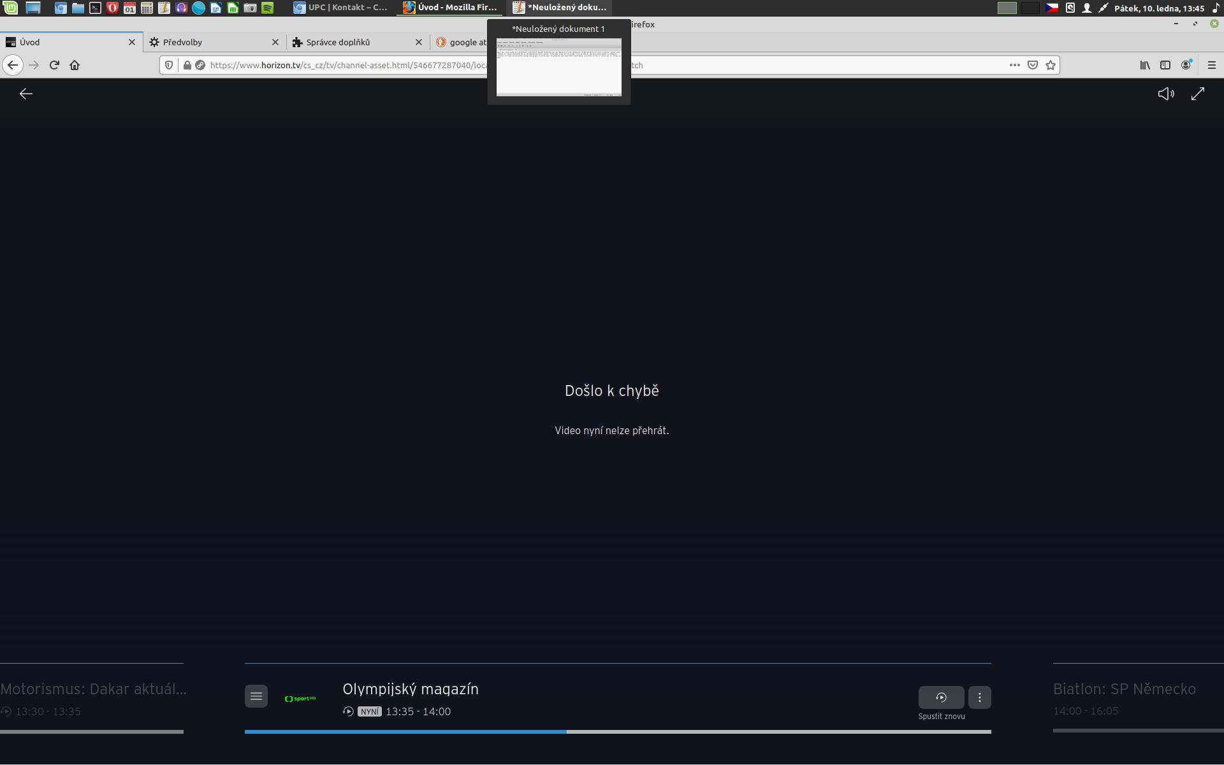
Task: Click the player back arrow
Action: click(x=25, y=94)
